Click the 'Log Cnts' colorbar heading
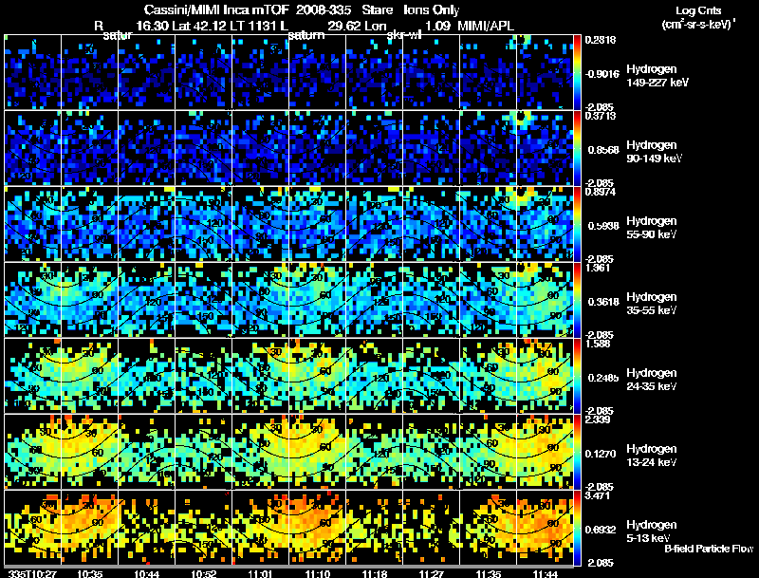This screenshot has height=578, width=759. coord(698,10)
